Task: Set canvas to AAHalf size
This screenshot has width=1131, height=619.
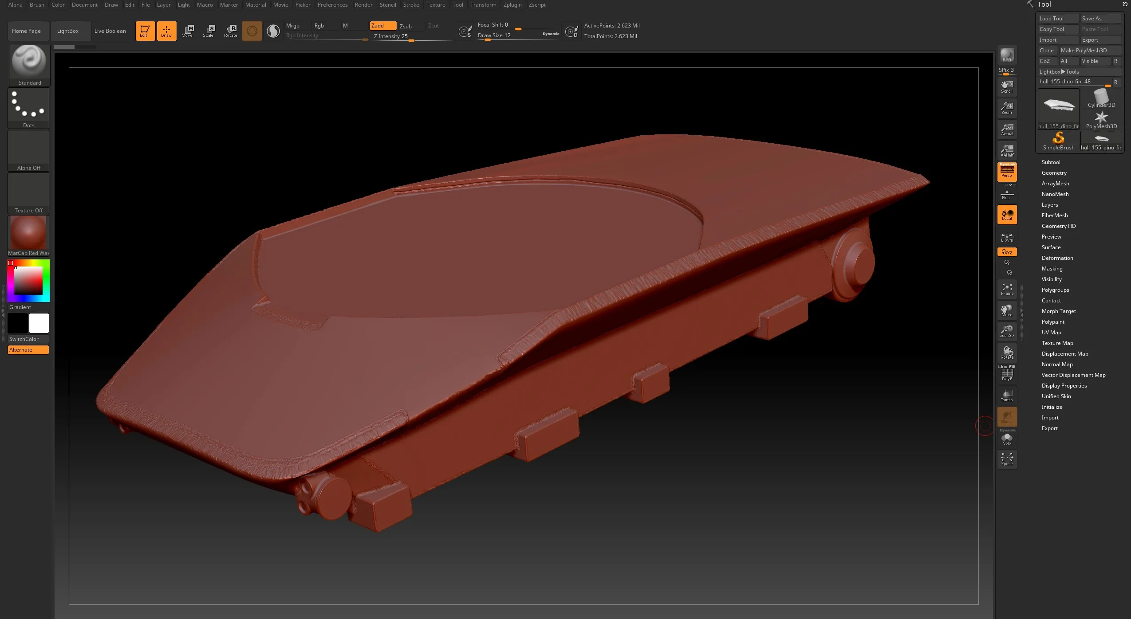Action: (1007, 151)
